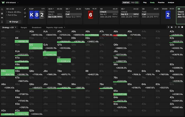Select the blue 2 river card

click(x=168, y=15)
